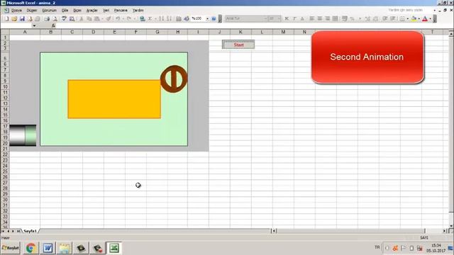
Task: Open Chrome from the taskbar
Action: (x=31, y=248)
